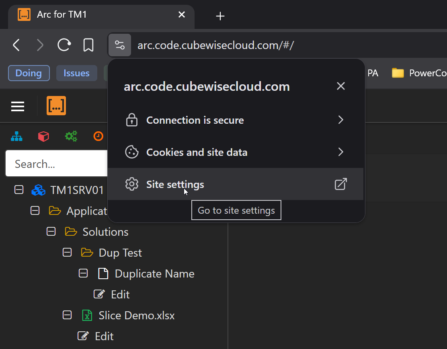Collapse the TM1SRV01 server node
Image resolution: width=447 pixels, height=349 pixels.
coord(19,190)
